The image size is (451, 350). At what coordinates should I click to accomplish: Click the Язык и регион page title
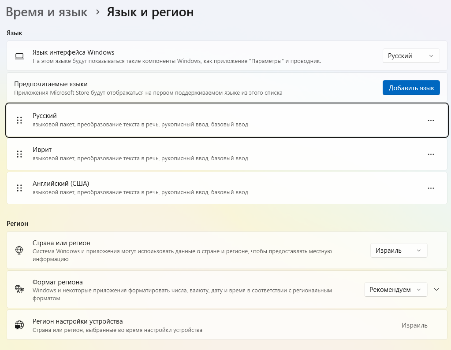point(150,12)
